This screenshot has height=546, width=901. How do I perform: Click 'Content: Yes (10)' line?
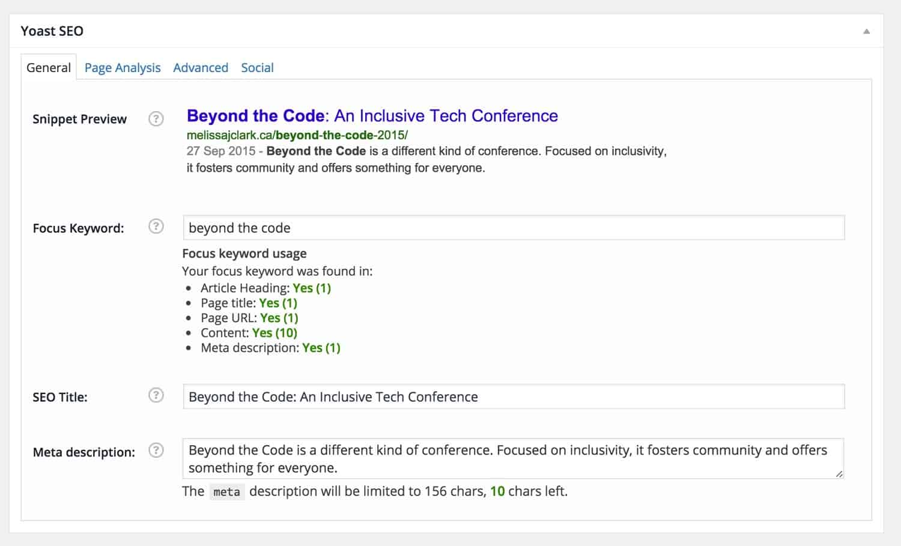(249, 333)
